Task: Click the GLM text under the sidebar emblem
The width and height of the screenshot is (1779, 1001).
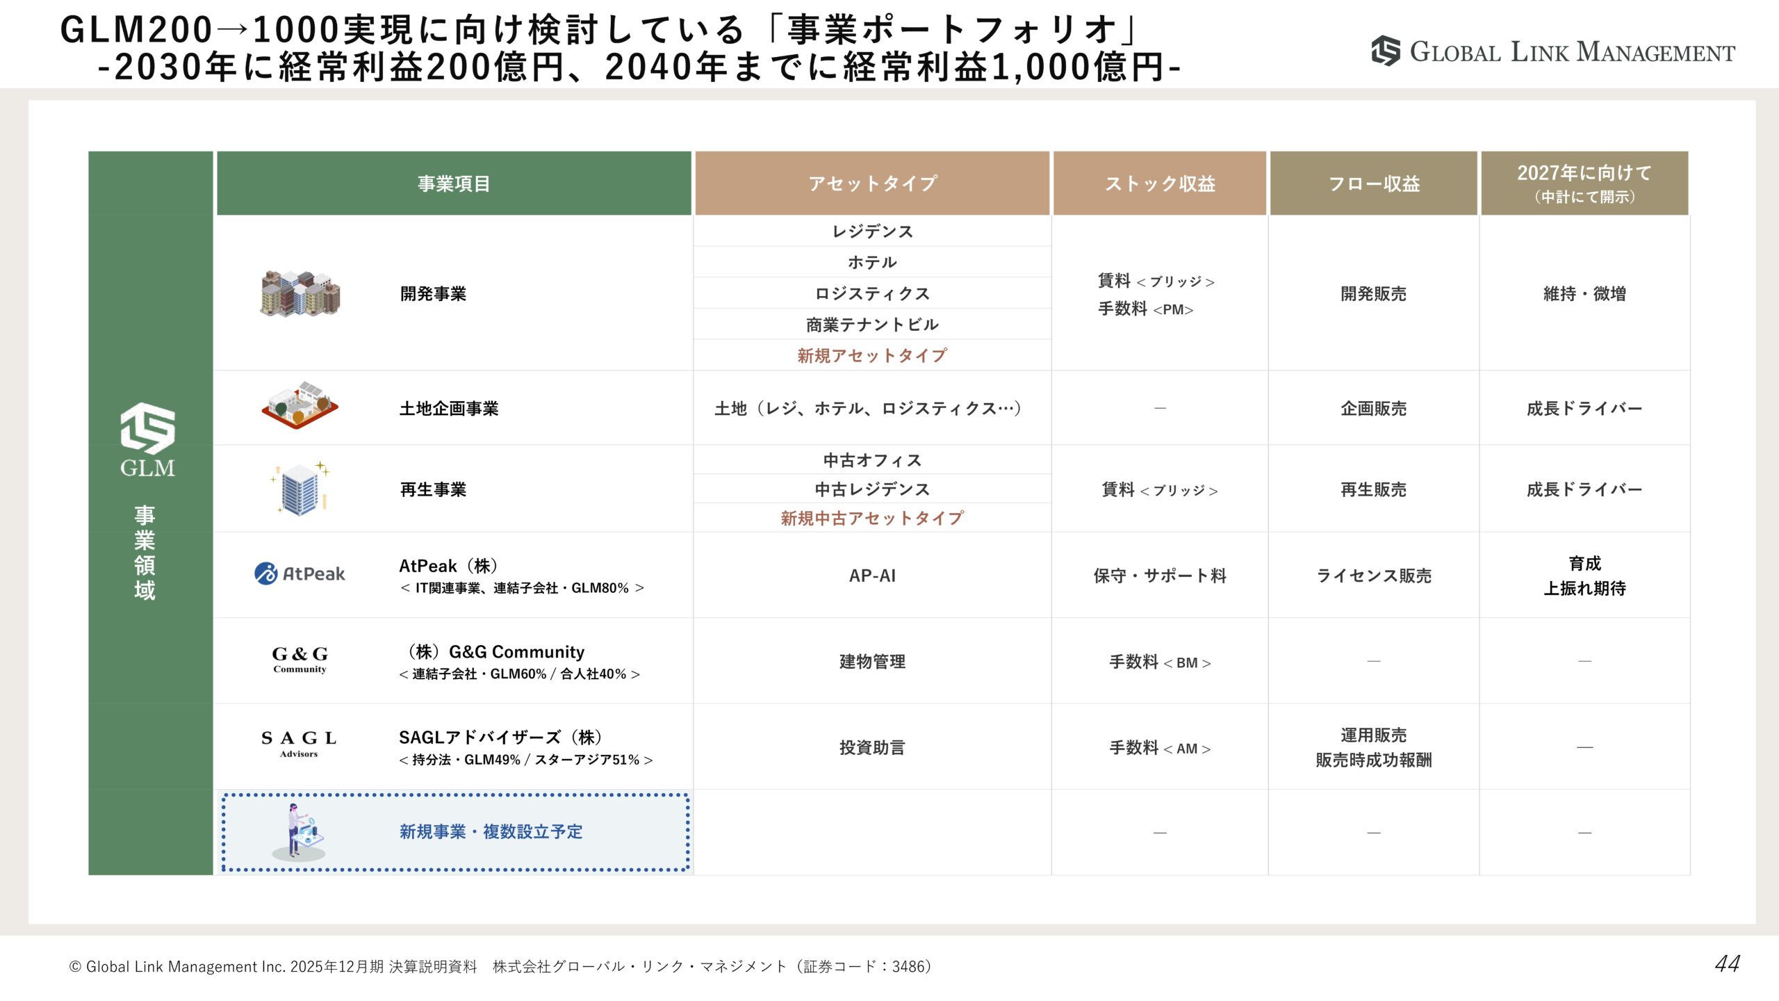Action: coord(147,468)
